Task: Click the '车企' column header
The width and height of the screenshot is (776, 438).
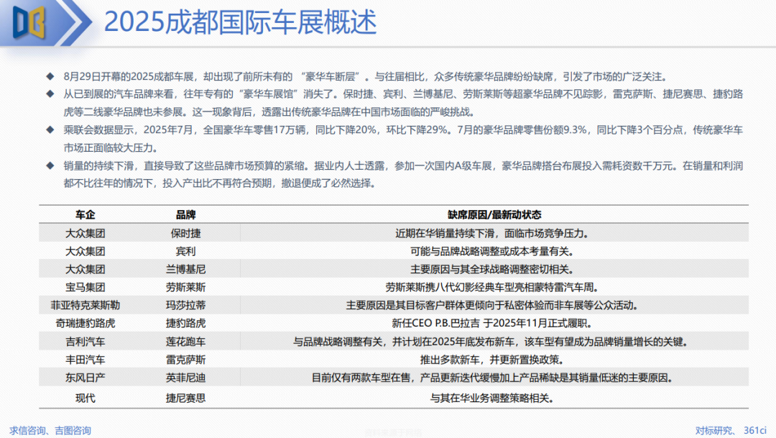Action: point(85,214)
